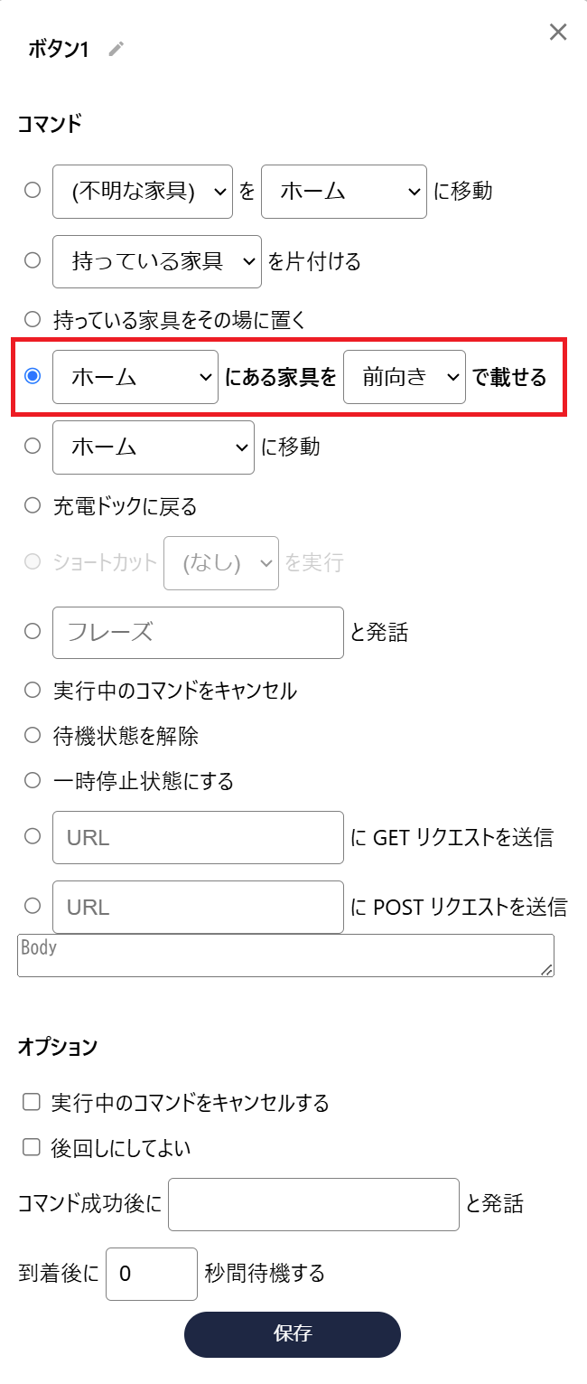Image resolution: width=587 pixels, height=1384 pixels.
Task: Click the Body text area
Action: 285,956
